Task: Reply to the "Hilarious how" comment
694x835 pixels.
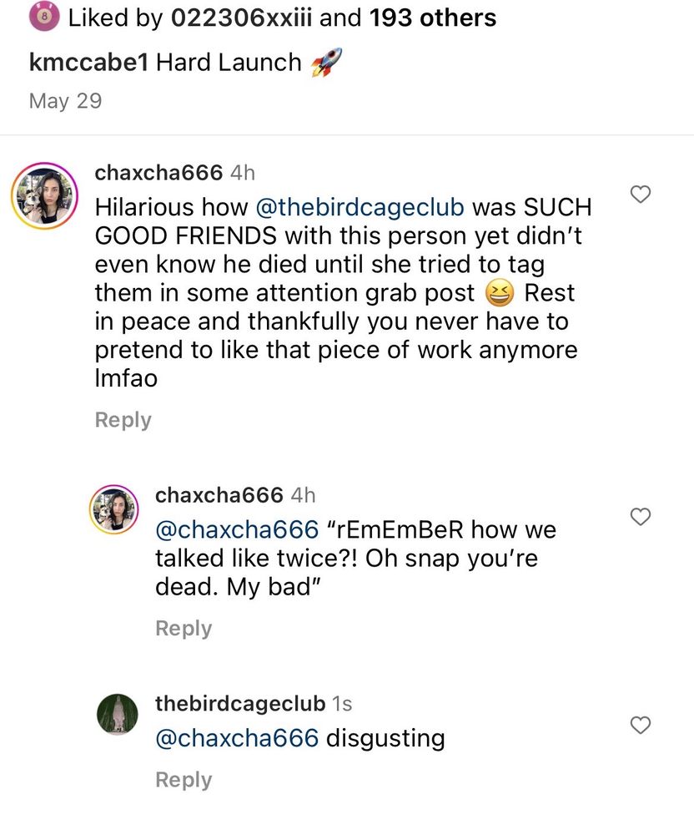Action: (123, 419)
